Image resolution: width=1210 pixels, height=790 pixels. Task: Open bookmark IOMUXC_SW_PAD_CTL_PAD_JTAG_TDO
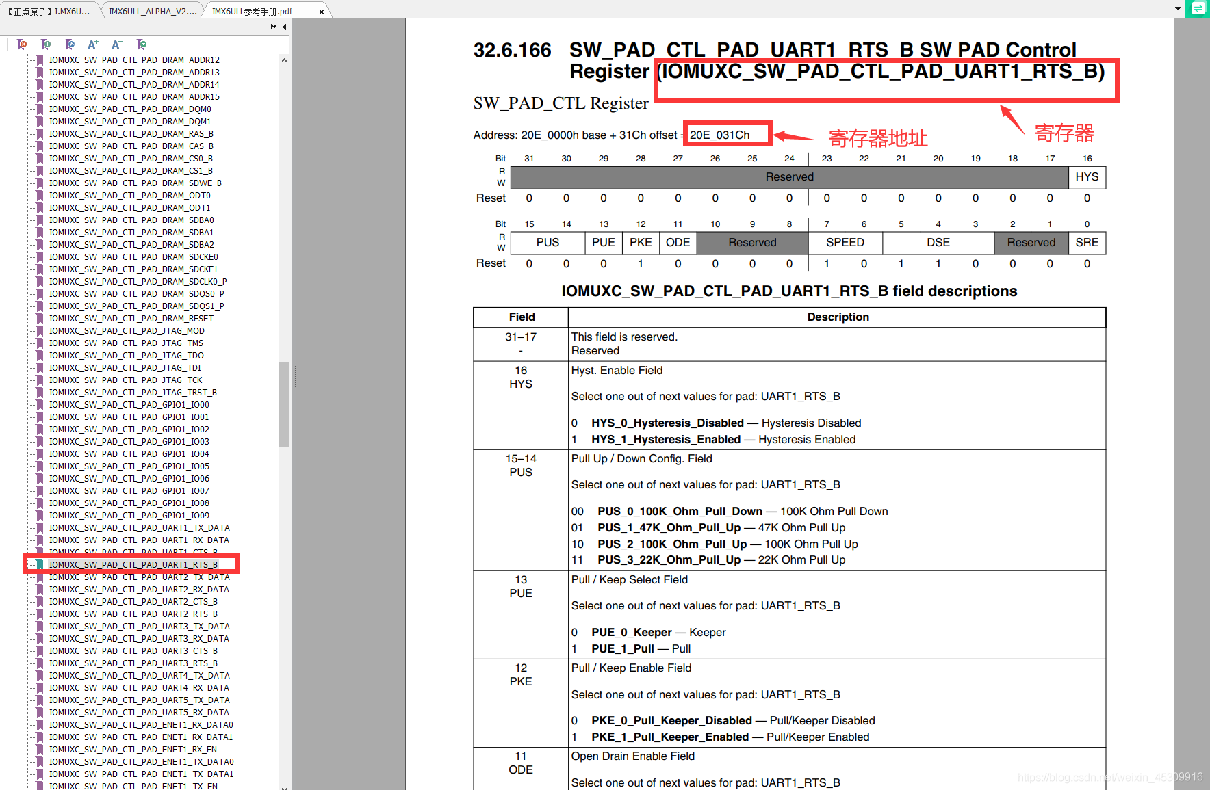click(x=127, y=356)
